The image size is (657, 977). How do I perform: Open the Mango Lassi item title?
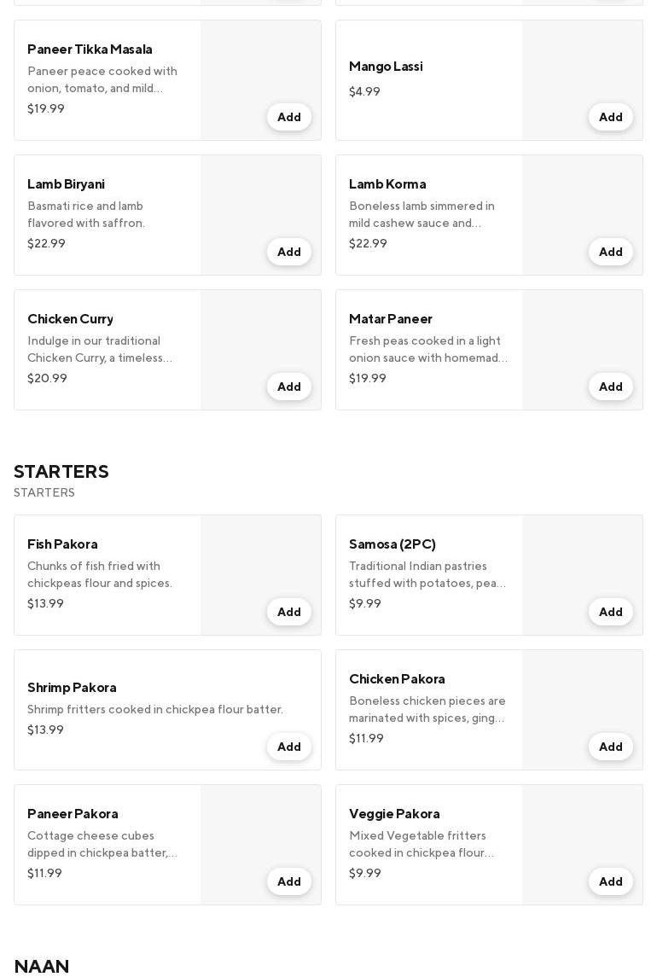click(386, 67)
